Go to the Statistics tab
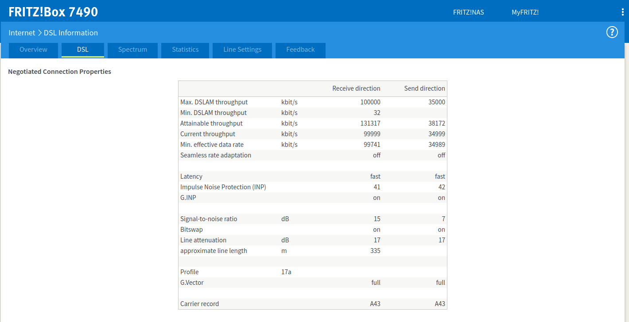629x322 pixels. coord(185,50)
